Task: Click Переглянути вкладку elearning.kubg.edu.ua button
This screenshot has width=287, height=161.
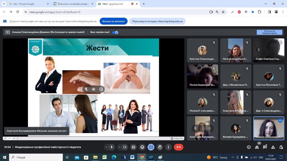Action: pos(157,21)
